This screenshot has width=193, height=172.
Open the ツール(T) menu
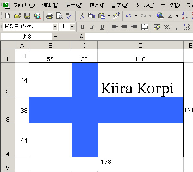coord(145,5)
